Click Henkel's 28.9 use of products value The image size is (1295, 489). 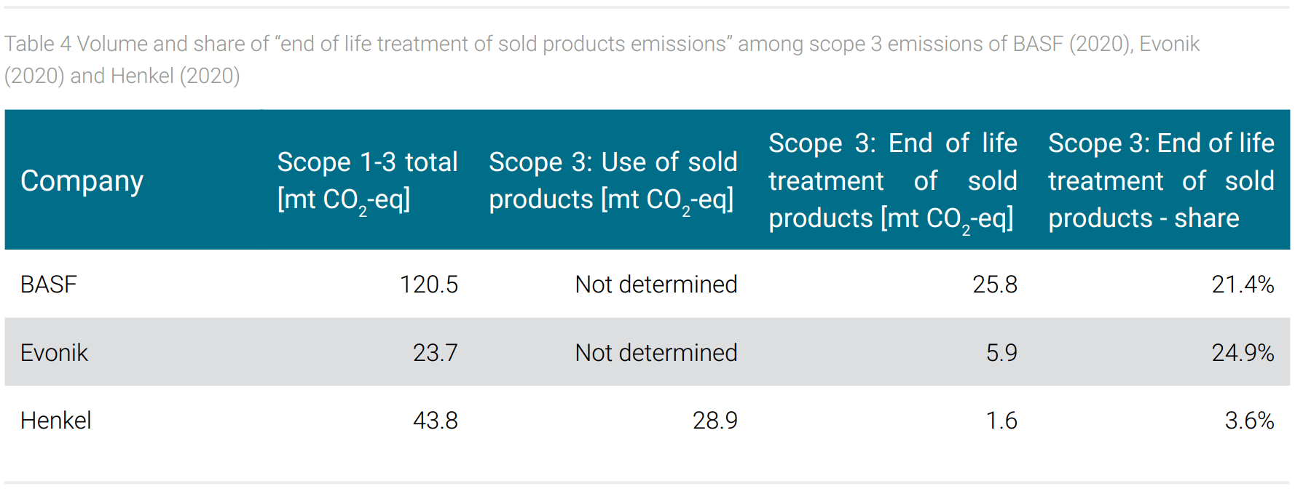[x=715, y=421]
